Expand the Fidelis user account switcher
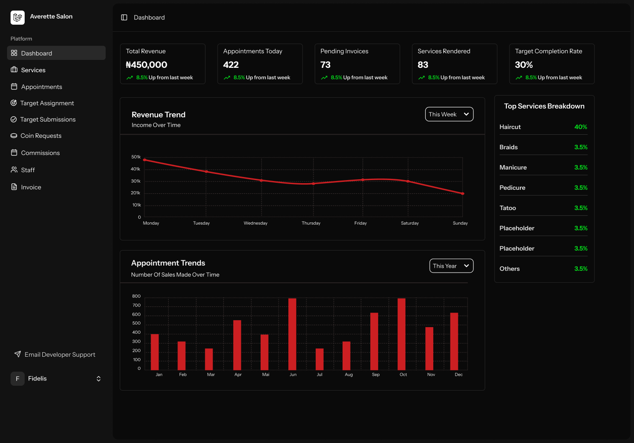 pyautogui.click(x=98, y=379)
